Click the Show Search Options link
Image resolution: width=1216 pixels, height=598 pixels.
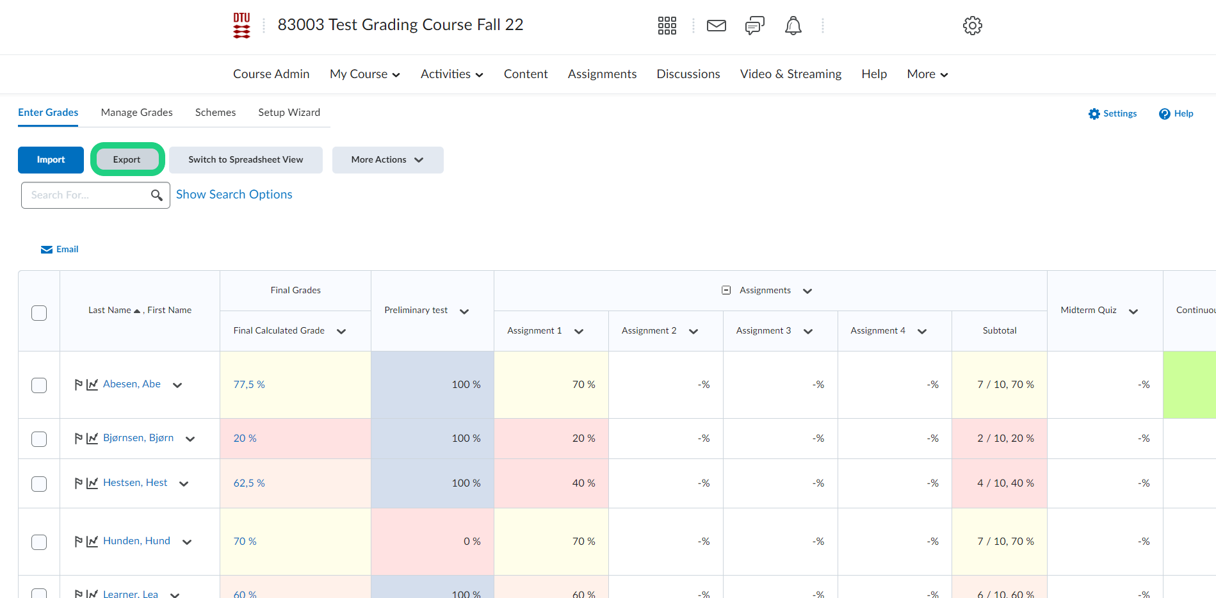pos(234,195)
